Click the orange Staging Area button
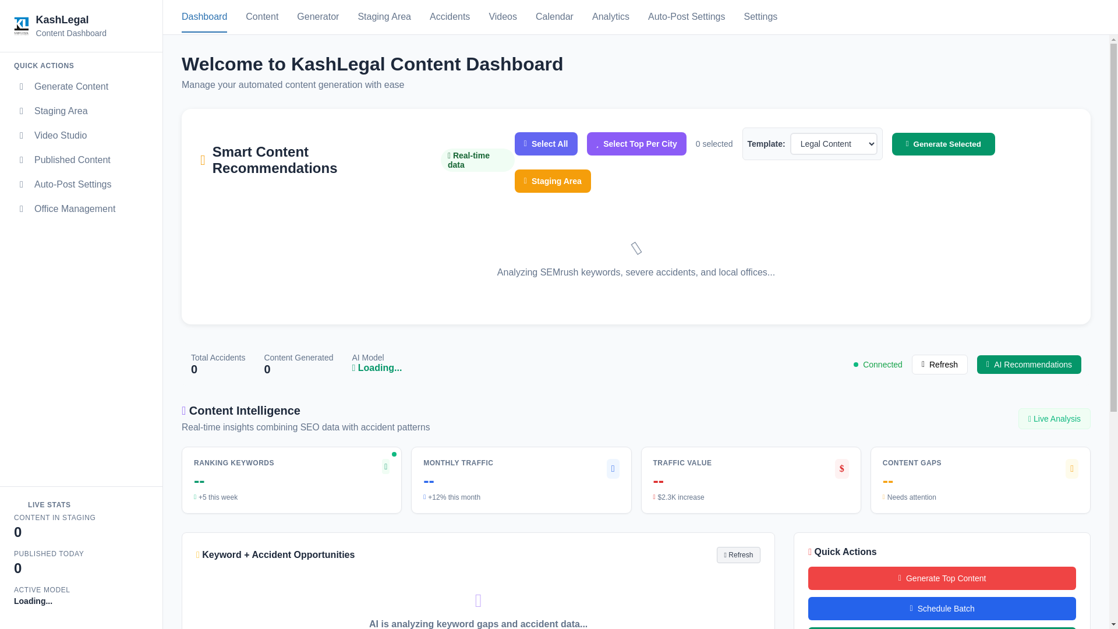 point(553,181)
